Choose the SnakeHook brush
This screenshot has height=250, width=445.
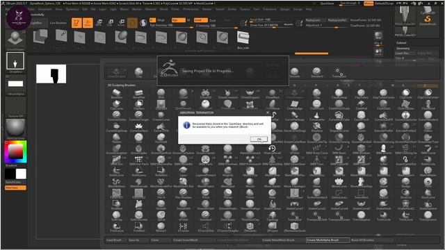383,205
